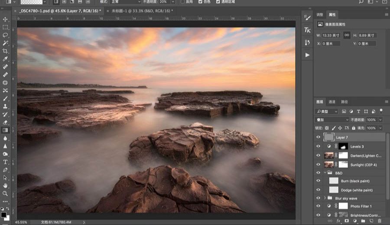The height and width of the screenshot is (225, 390).
Task: Lock all with padlock icon
Action: pos(354,128)
